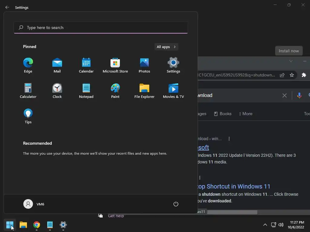Open the More search options menu
The width and height of the screenshot is (310, 232).
coord(246,114)
